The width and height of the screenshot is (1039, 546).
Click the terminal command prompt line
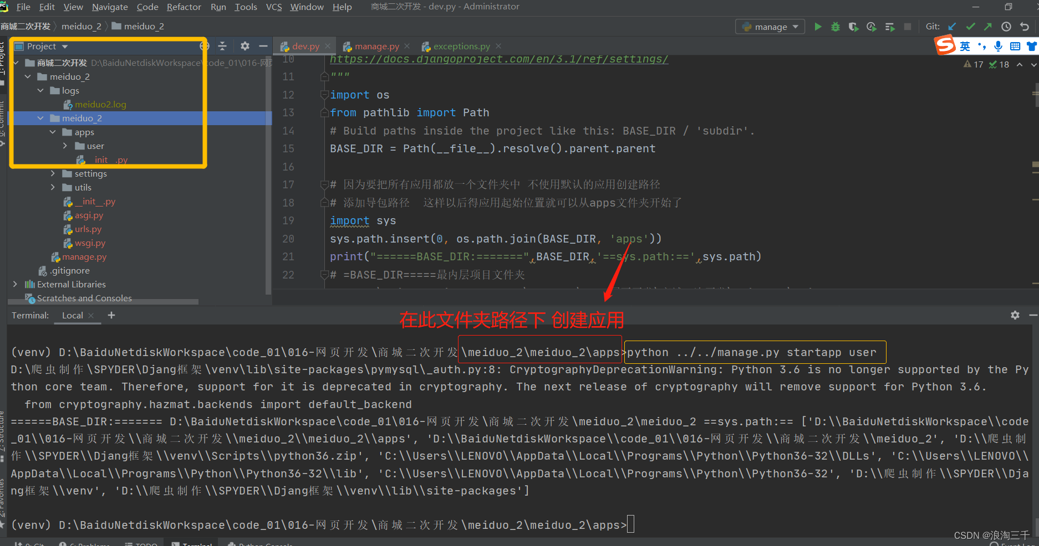click(322, 525)
